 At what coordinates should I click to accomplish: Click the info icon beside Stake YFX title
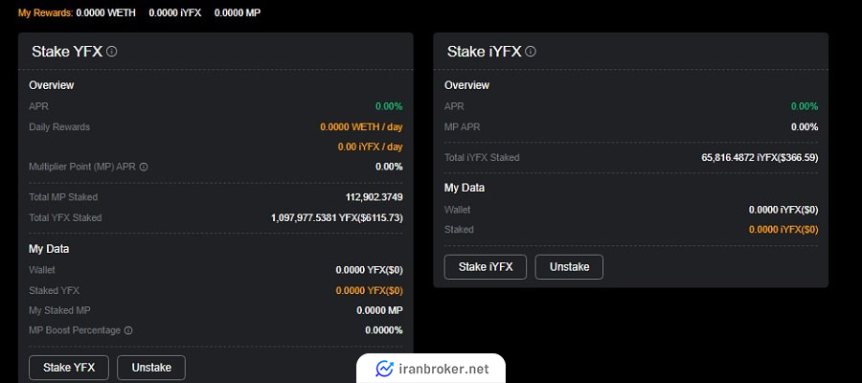coord(112,52)
